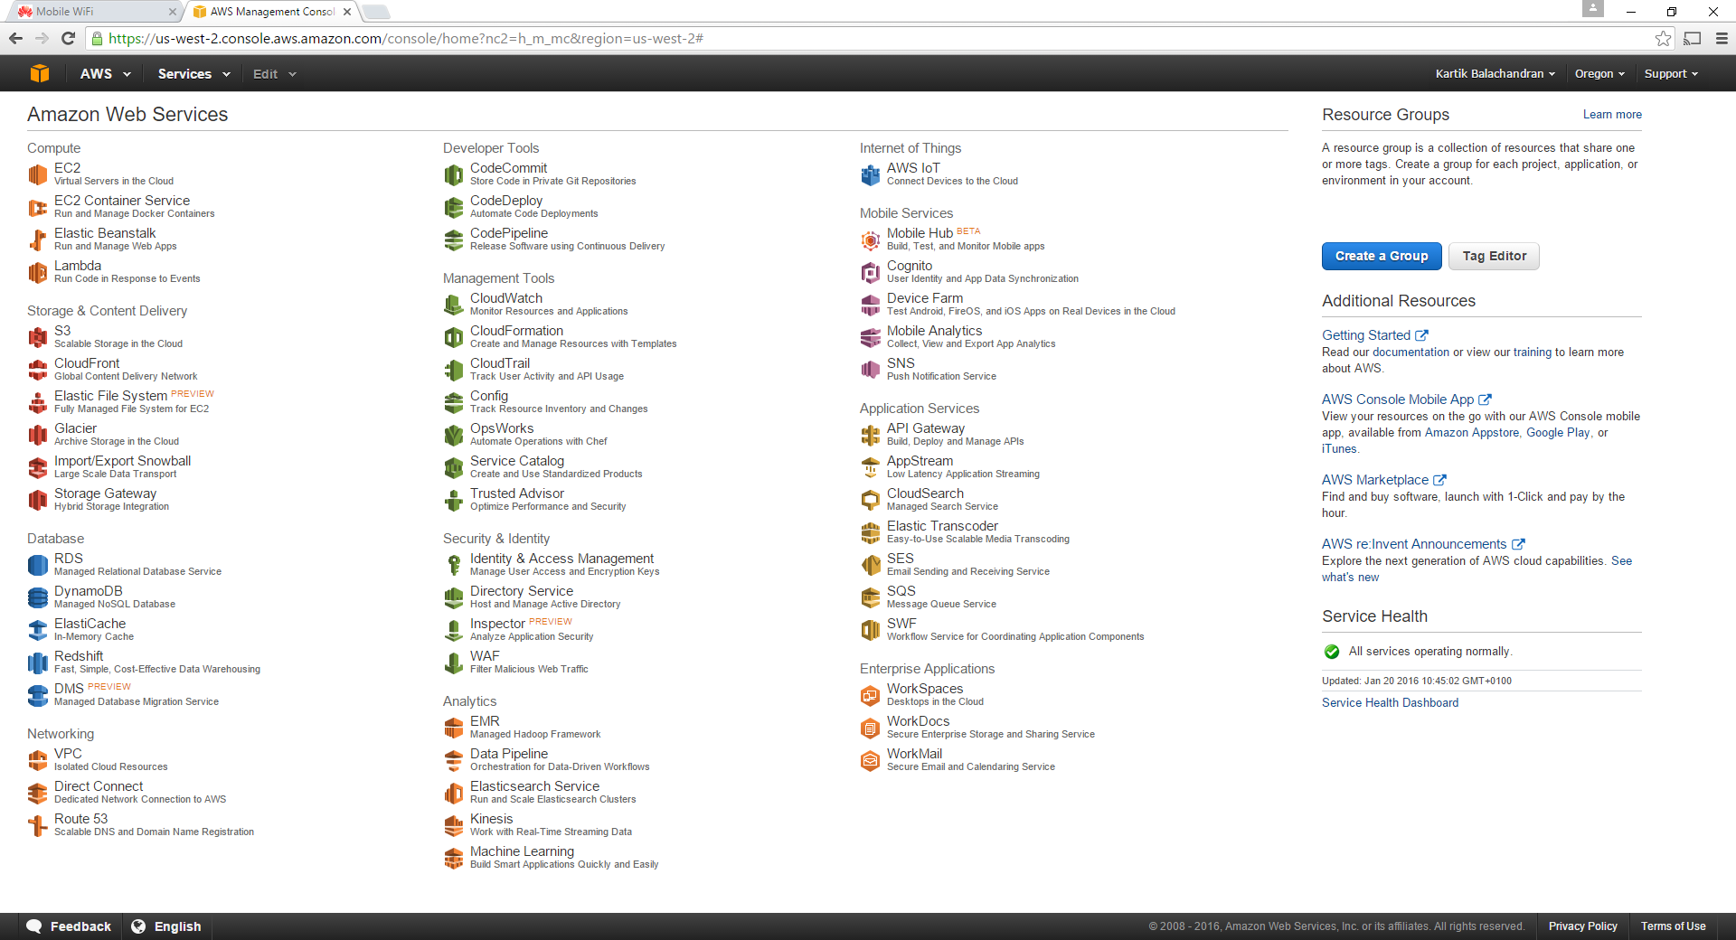
Task: Click the Create a Group button
Action: tap(1382, 256)
